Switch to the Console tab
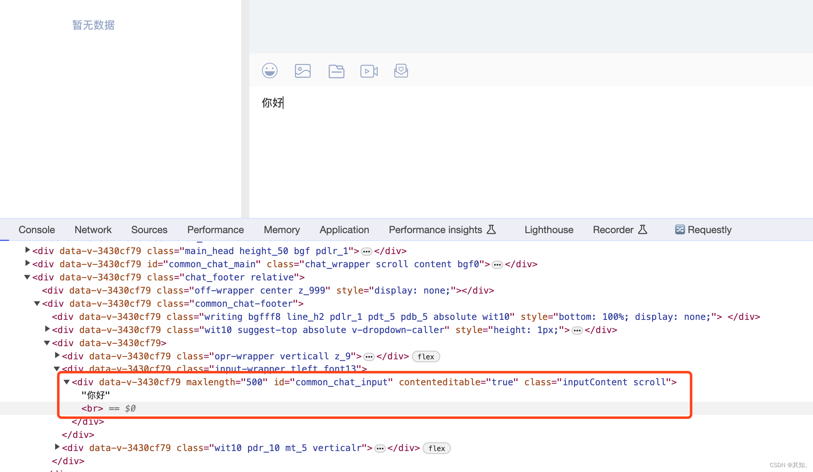Image resolution: width=813 pixels, height=472 pixels. point(37,229)
